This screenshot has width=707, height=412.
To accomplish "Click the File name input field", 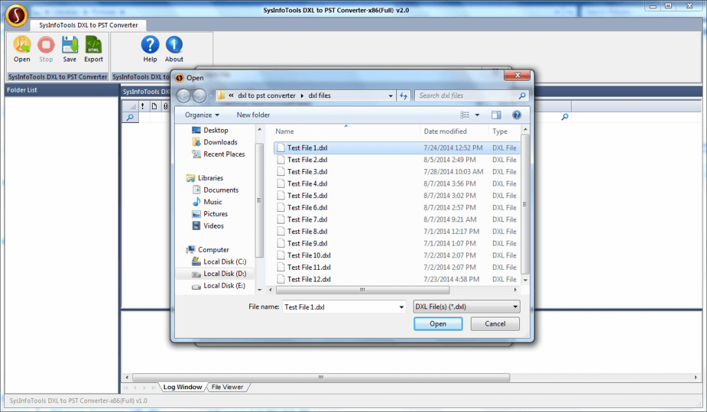I will [x=340, y=307].
